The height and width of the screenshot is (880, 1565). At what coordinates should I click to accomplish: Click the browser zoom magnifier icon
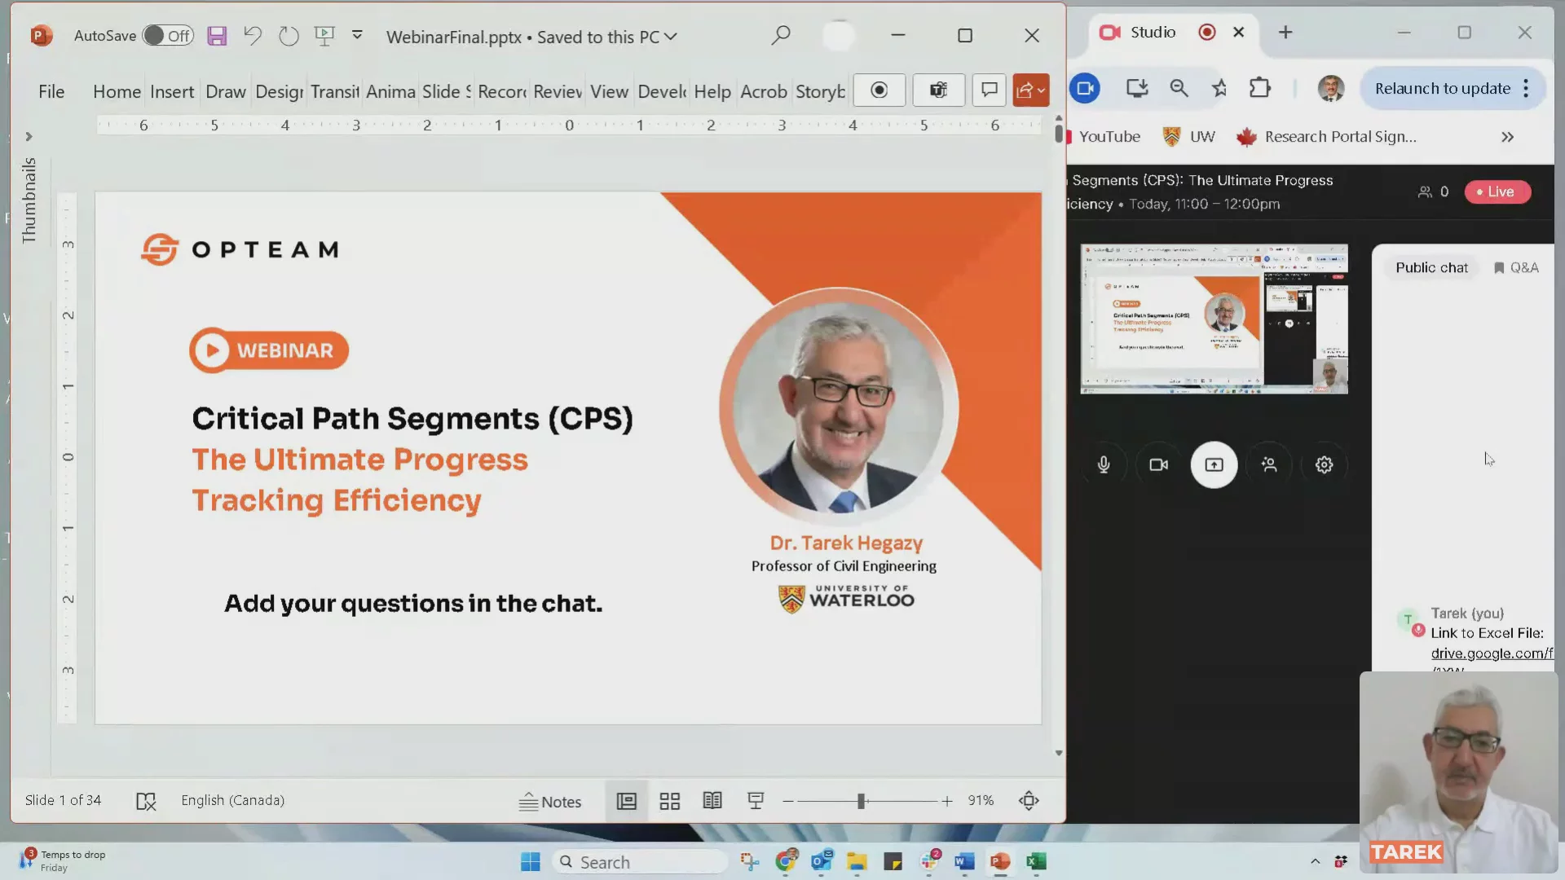pyautogui.click(x=1179, y=88)
